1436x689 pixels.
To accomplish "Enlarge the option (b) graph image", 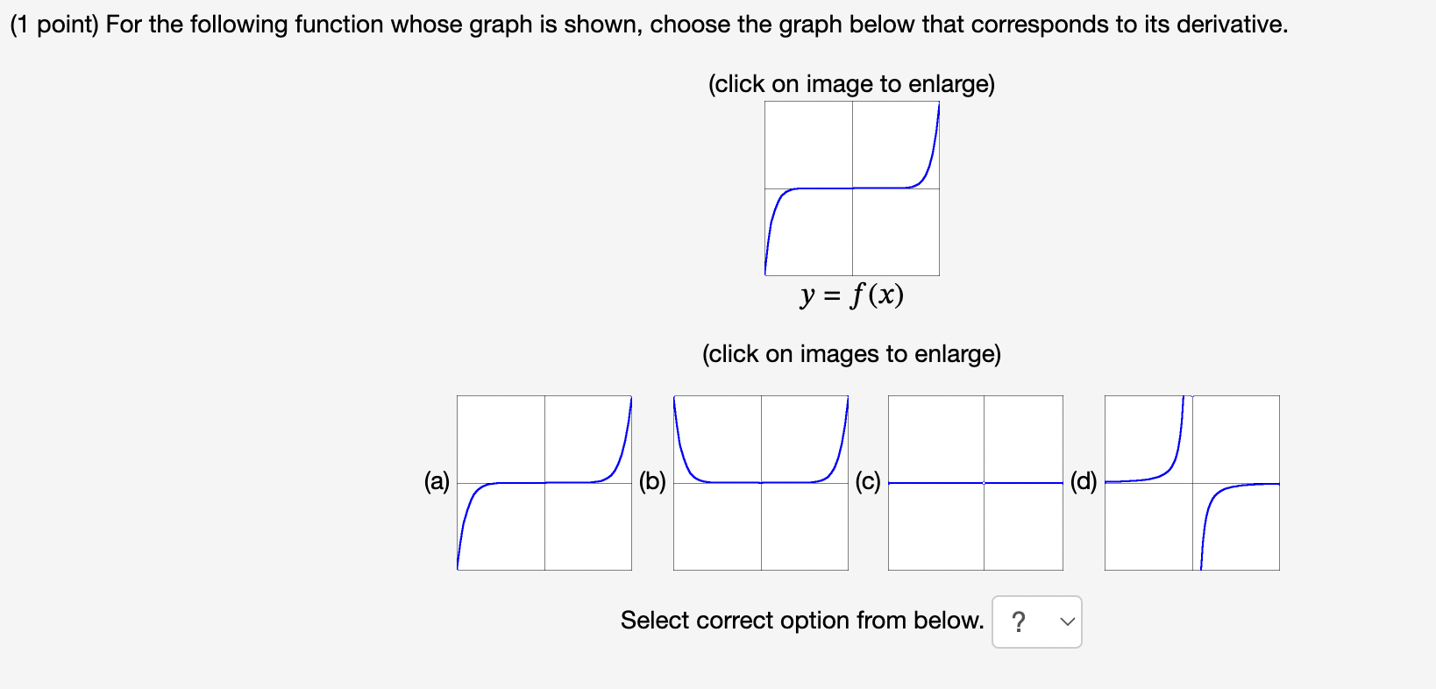I will (x=759, y=482).
